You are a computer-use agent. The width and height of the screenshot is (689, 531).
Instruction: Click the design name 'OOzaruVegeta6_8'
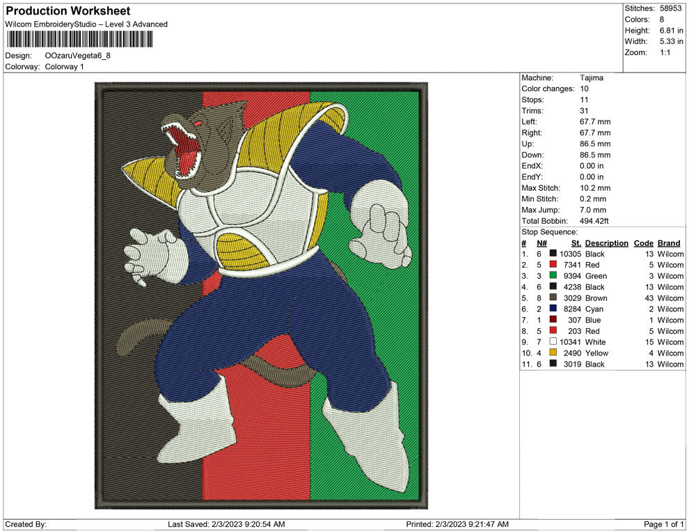(78, 56)
